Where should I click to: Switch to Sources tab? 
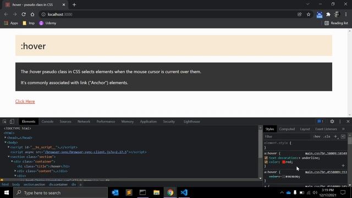coord(65,122)
